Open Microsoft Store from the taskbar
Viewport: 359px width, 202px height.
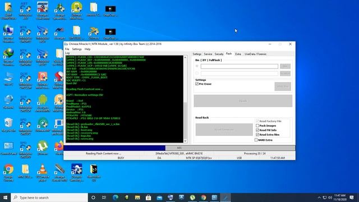click(x=148, y=198)
